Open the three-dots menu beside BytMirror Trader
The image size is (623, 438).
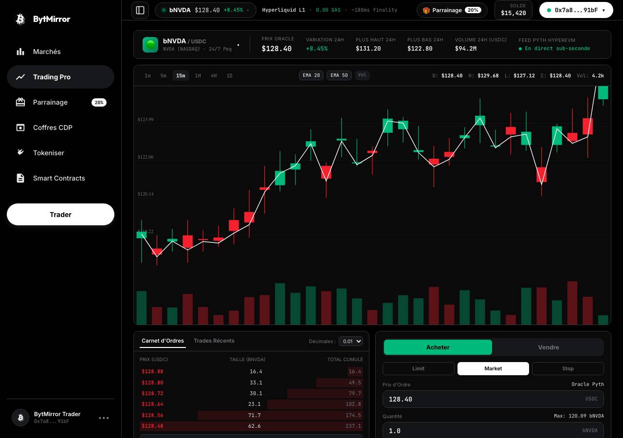click(104, 418)
